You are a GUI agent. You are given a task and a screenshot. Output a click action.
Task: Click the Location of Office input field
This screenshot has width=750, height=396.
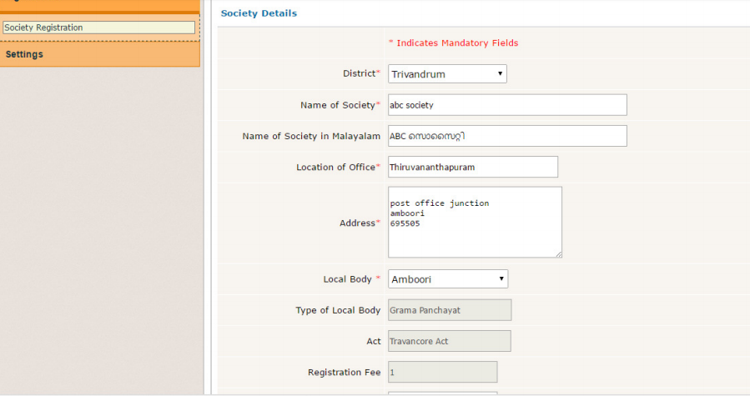pos(472,167)
